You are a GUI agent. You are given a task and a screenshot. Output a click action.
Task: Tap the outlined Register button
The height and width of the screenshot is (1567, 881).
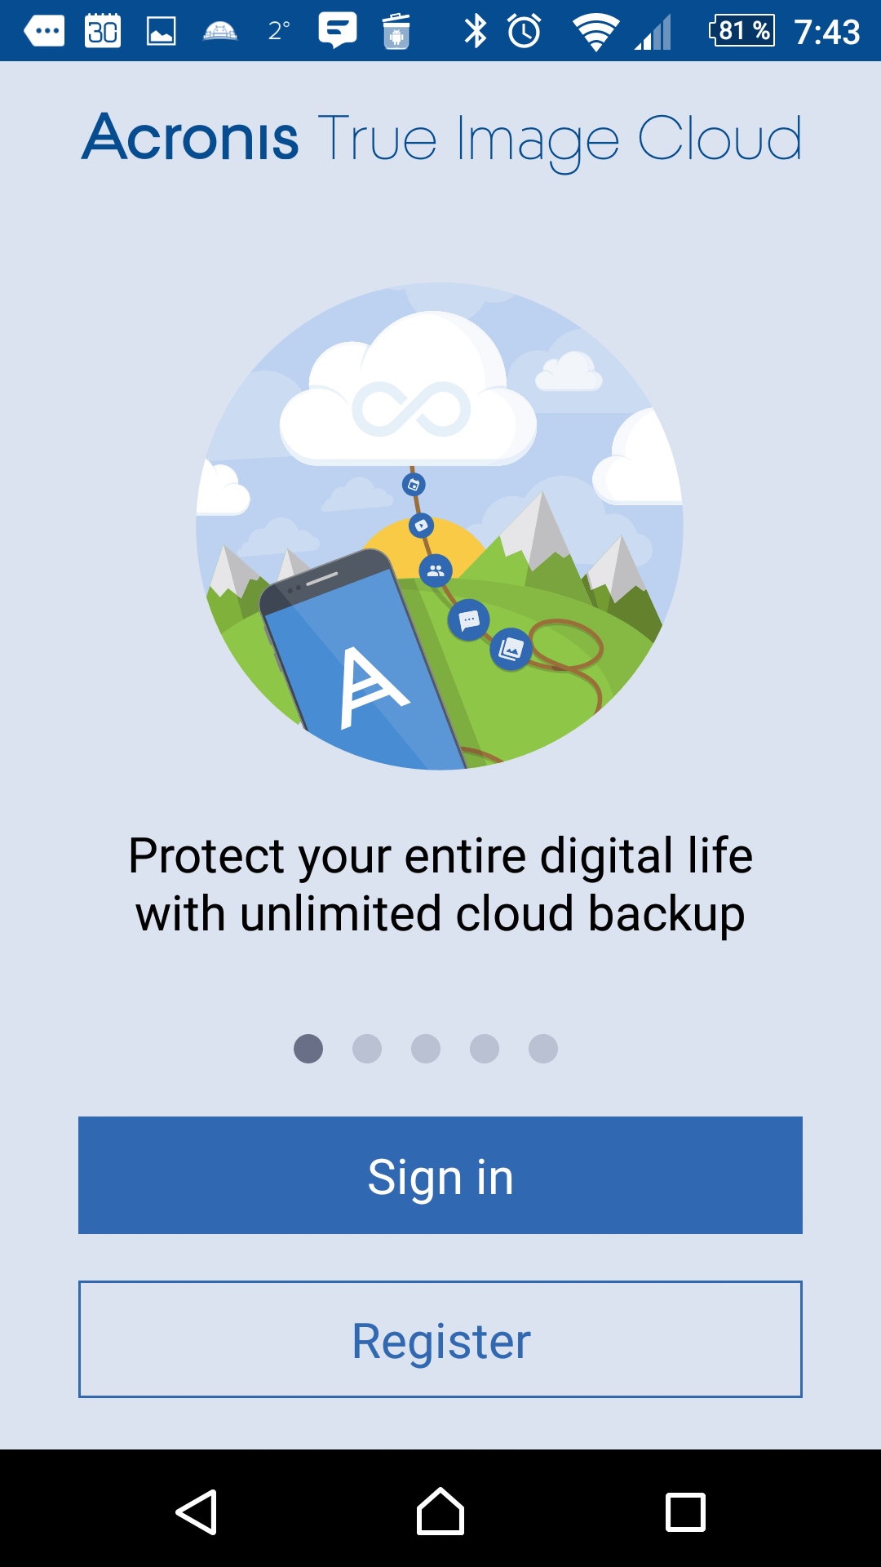pyautogui.click(x=440, y=1339)
